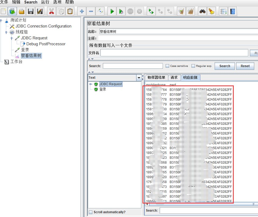
Task: Collapse the JDBC Request tree node
Action: pyautogui.click(x=12, y=38)
